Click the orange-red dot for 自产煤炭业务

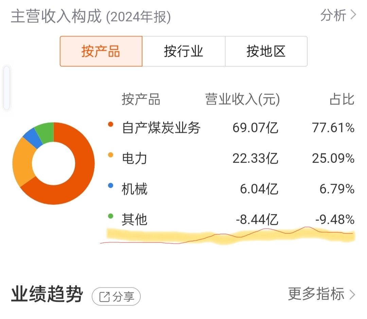point(110,124)
